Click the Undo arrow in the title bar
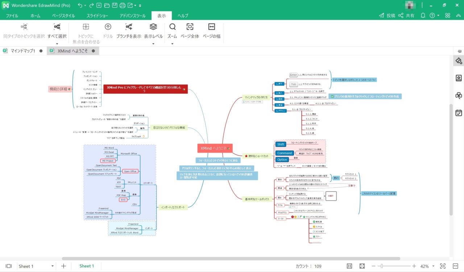 click(80, 5)
